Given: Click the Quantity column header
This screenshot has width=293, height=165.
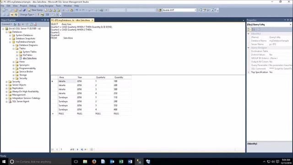Looking at the screenshot, I should [x=122, y=77].
